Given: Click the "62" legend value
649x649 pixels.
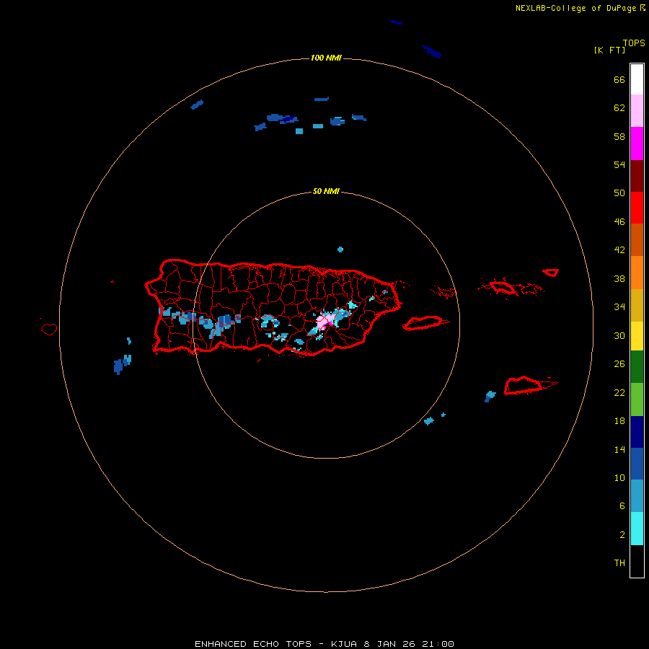Looking at the screenshot, I should pyautogui.click(x=619, y=107).
